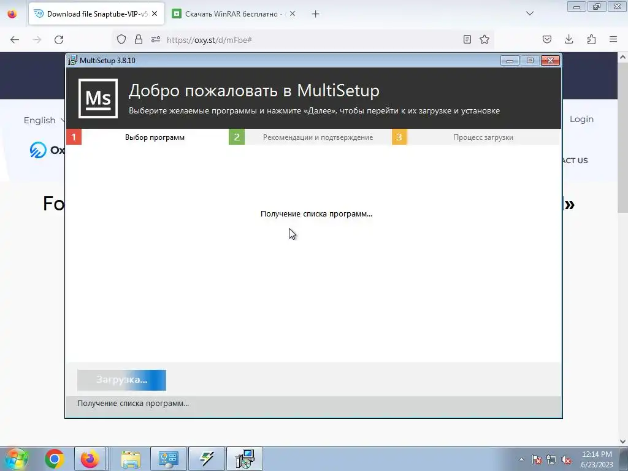Launch Chrome from the taskbar

55,459
